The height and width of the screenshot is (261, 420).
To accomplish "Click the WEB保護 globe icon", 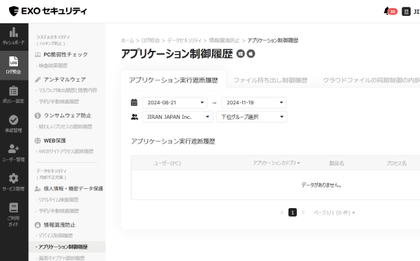I will 38,141.
